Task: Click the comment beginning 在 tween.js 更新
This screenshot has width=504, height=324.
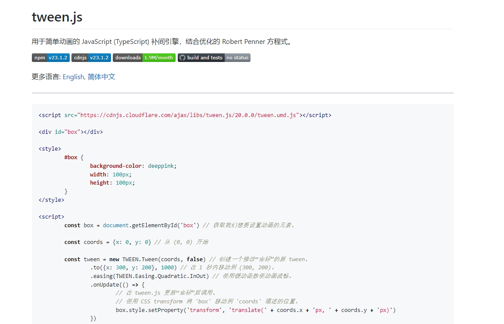Action: click(x=166, y=293)
